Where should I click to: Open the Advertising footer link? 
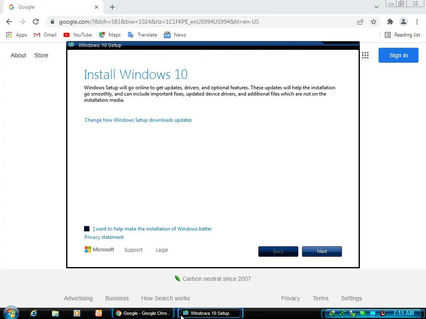coord(78,298)
